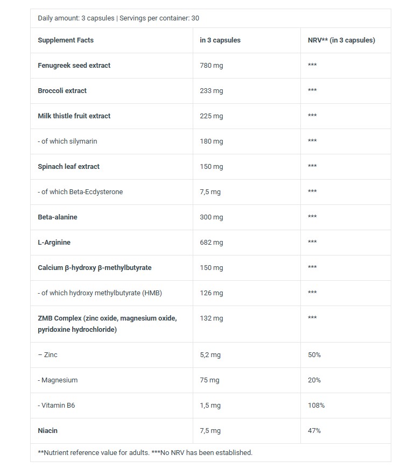Click the Supplement Facts column header
Viewport: 415px width, 469px height.
[66, 40]
